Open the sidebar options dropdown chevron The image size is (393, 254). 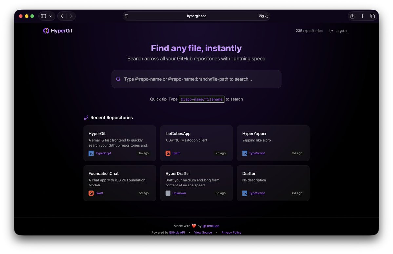click(x=50, y=16)
